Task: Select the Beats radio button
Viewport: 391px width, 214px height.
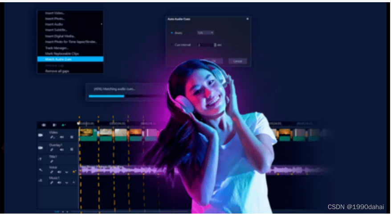Action: [x=171, y=33]
